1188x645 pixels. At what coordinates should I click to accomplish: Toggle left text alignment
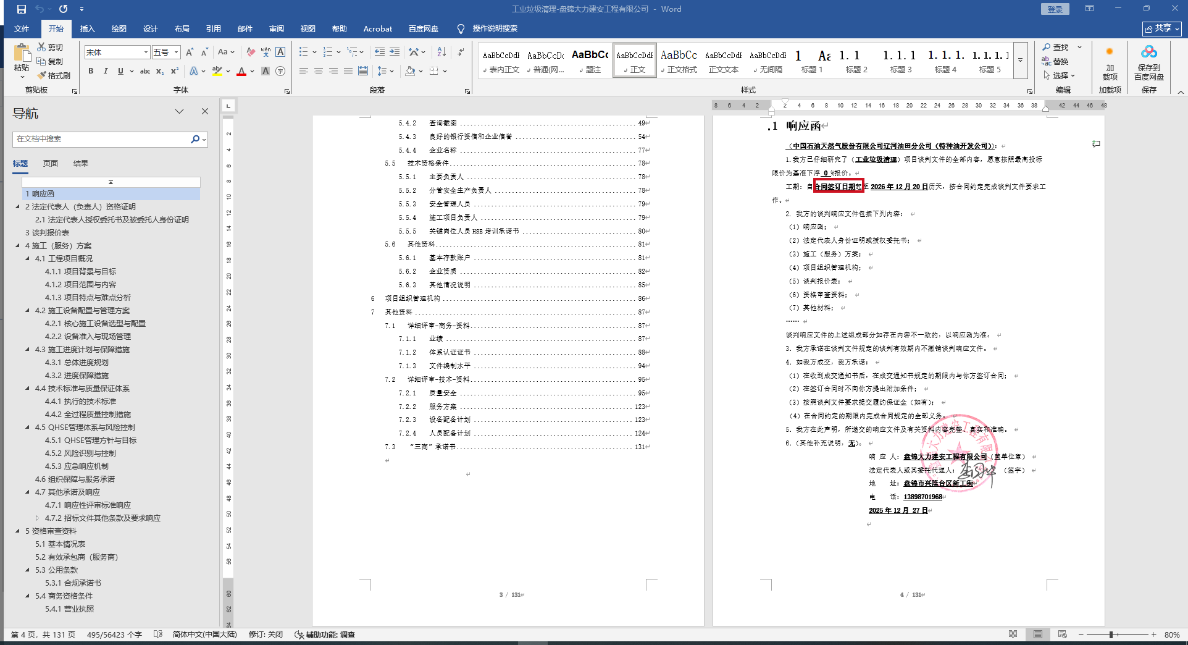coord(303,71)
